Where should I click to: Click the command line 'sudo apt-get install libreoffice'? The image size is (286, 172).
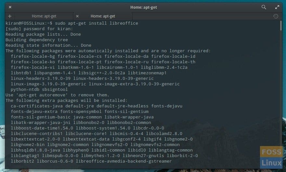tap(97, 23)
